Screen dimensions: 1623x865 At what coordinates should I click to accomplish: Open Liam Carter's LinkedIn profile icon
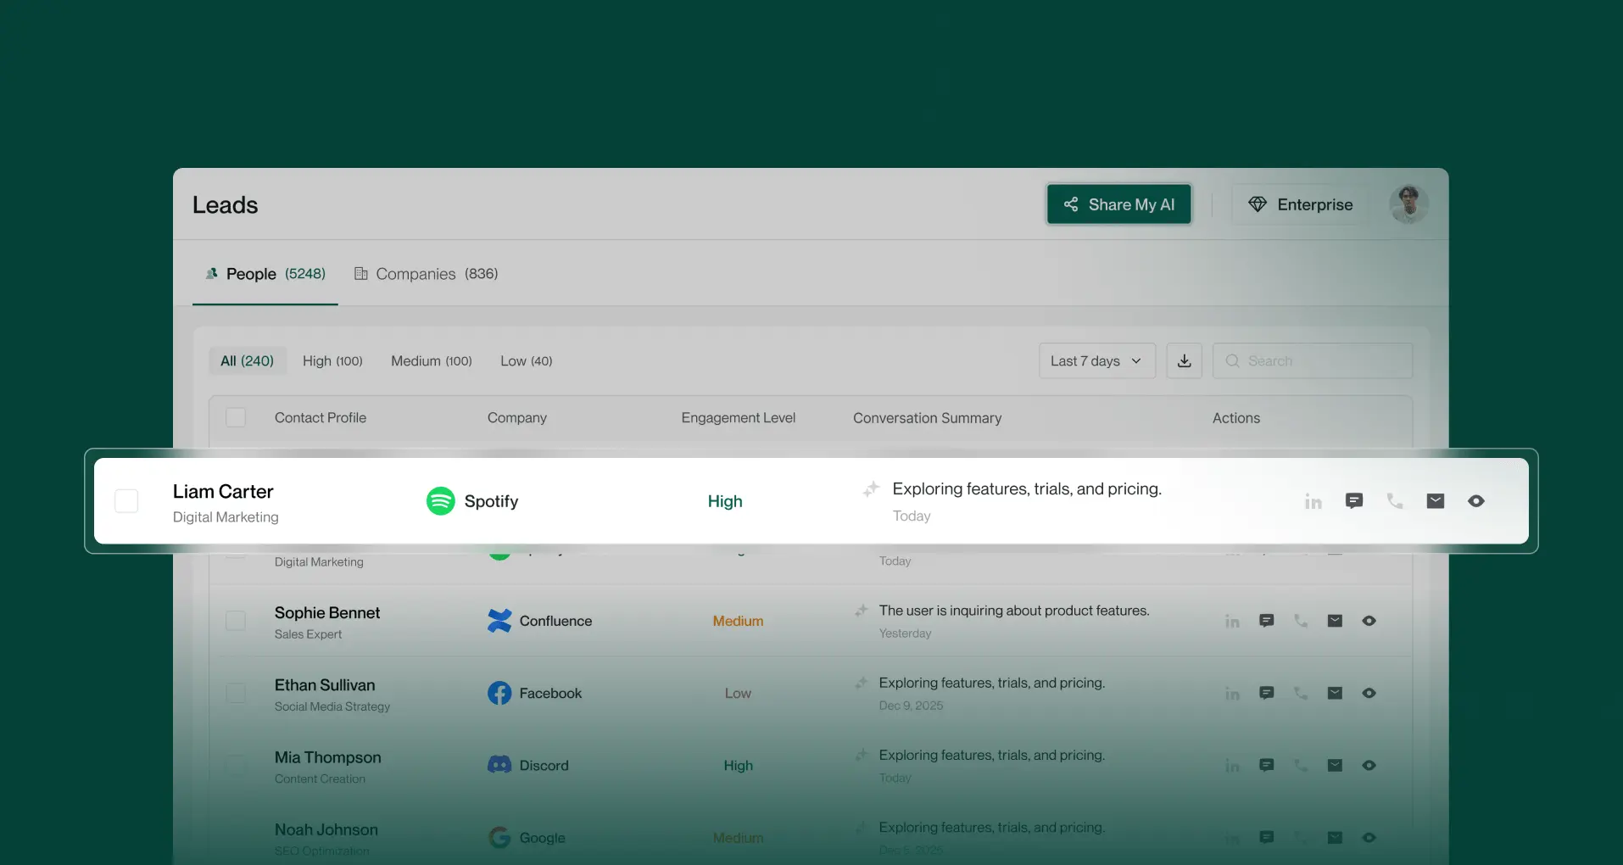click(1313, 501)
